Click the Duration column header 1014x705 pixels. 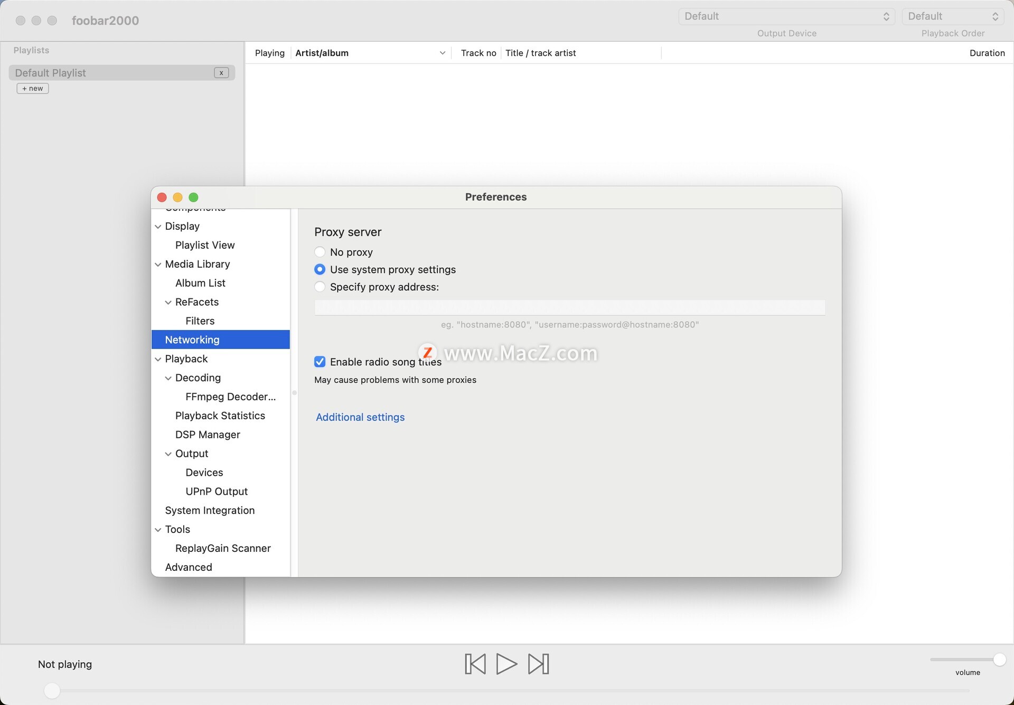point(987,53)
